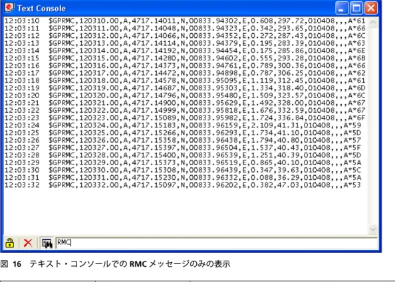This screenshot has width=395, height=282.
Task: Select the log line at 12:03:30
Action: point(183,170)
